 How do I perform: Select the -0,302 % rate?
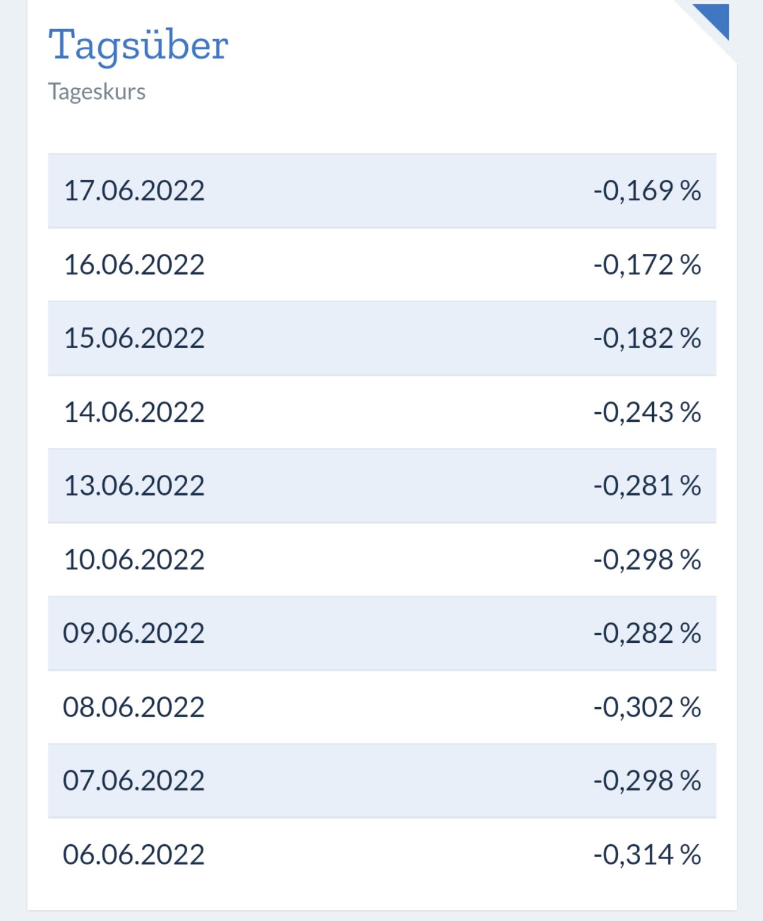647,707
